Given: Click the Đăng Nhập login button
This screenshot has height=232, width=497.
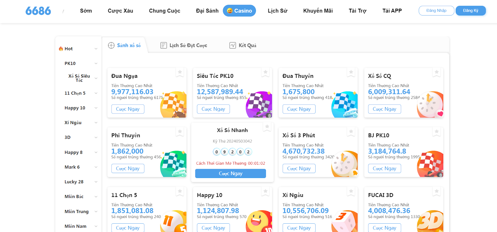Looking at the screenshot, I should (436, 11).
